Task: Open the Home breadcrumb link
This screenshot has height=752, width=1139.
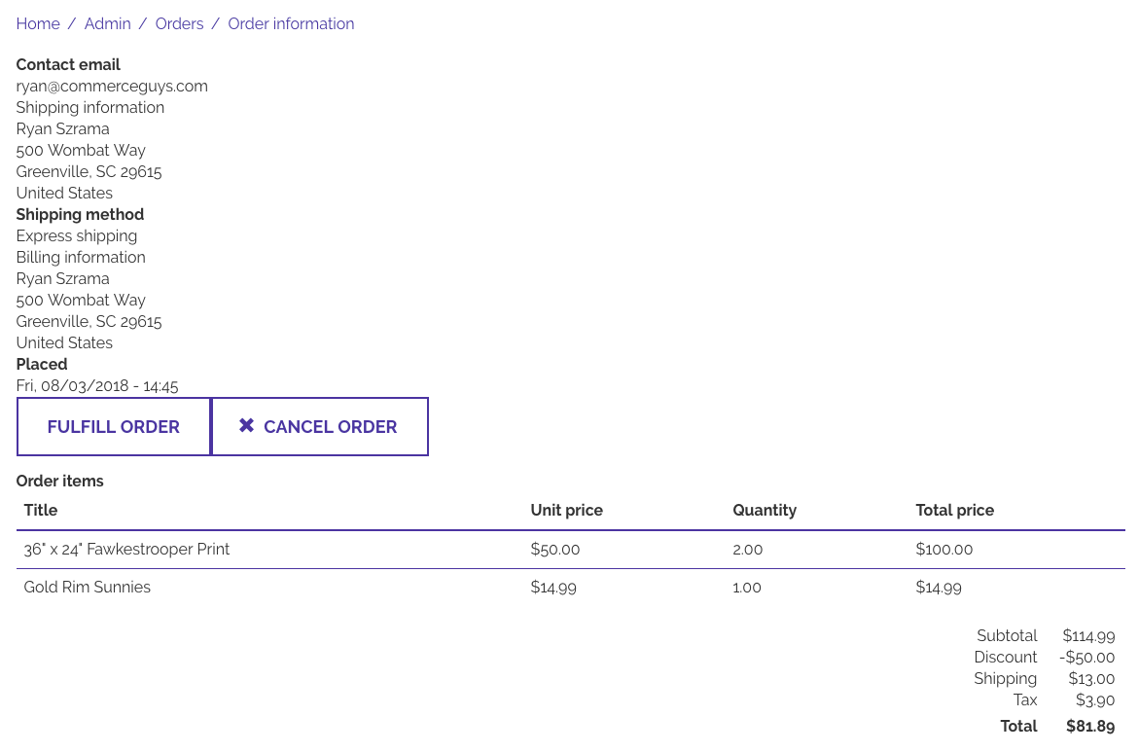Action: [x=38, y=23]
